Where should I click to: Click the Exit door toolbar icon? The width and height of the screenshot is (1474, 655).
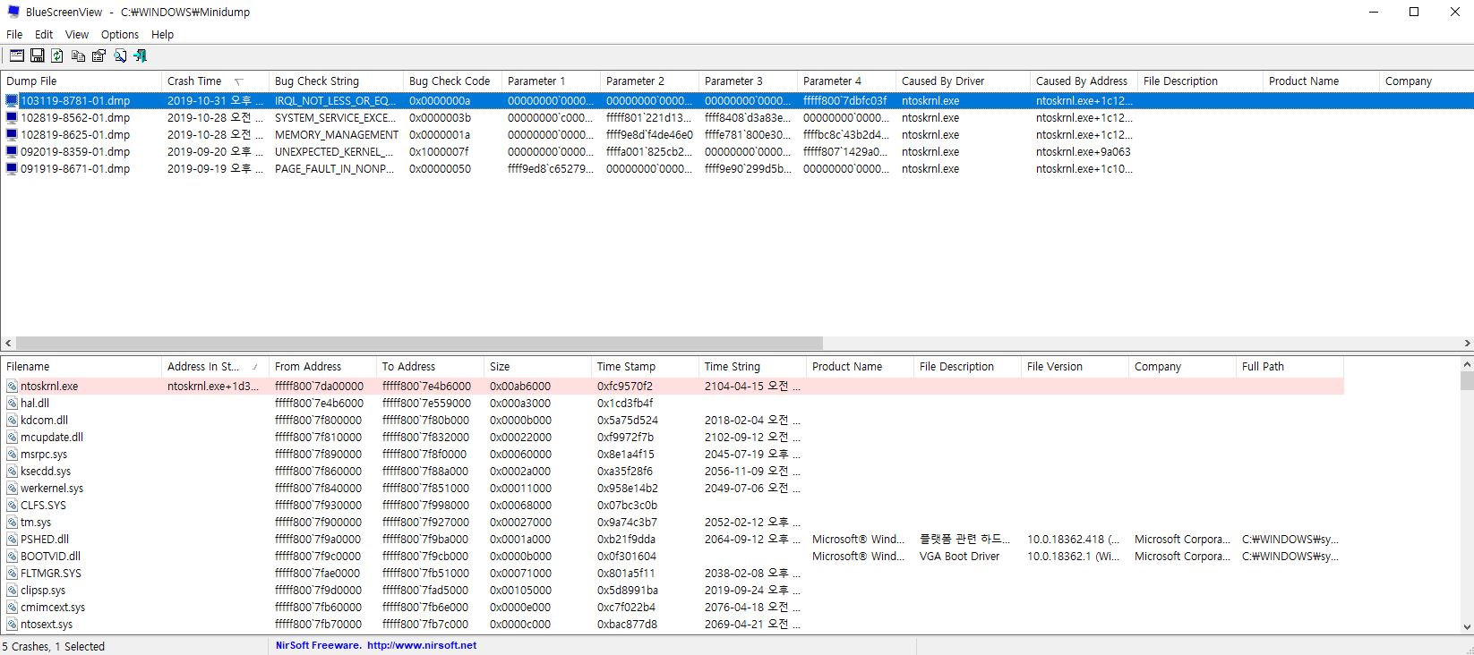(x=141, y=55)
